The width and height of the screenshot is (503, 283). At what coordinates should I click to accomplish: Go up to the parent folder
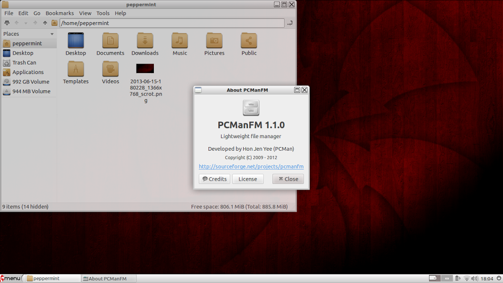pyautogui.click(x=45, y=23)
